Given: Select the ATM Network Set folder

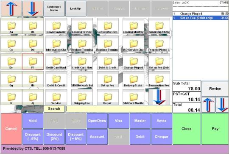Looking at the screenshot, I should [82, 79].
